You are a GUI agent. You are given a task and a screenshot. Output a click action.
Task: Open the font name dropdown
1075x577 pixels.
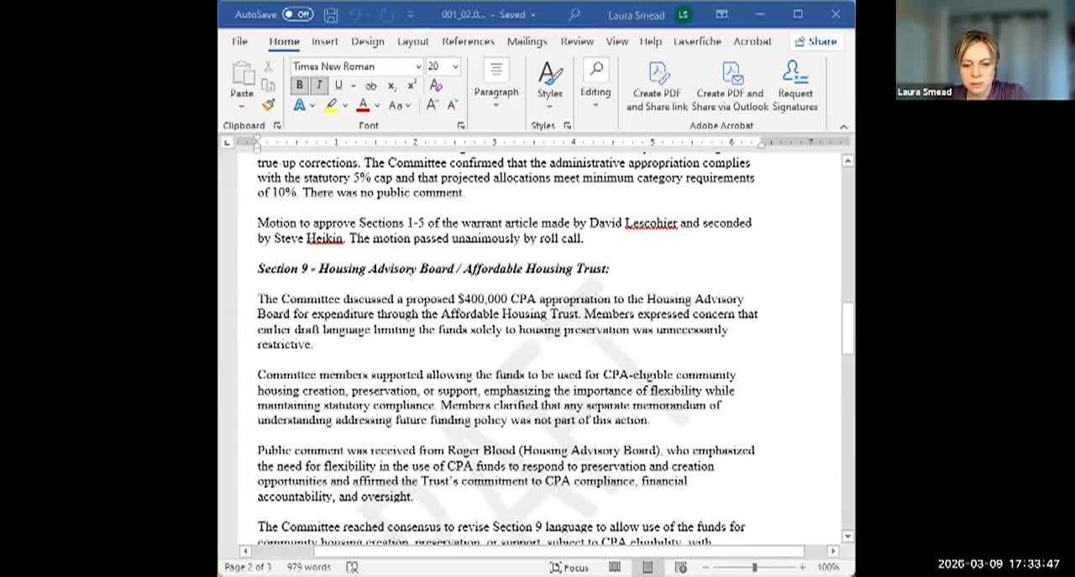[418, 66]
